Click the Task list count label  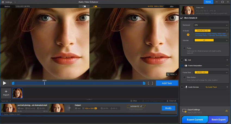[6, 101]
